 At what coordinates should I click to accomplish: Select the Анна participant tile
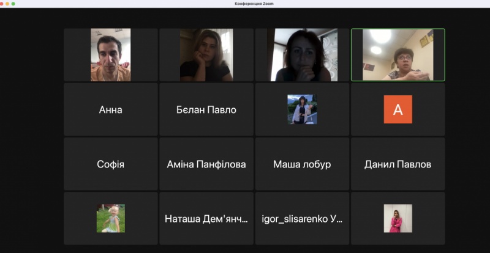[111, 110]
